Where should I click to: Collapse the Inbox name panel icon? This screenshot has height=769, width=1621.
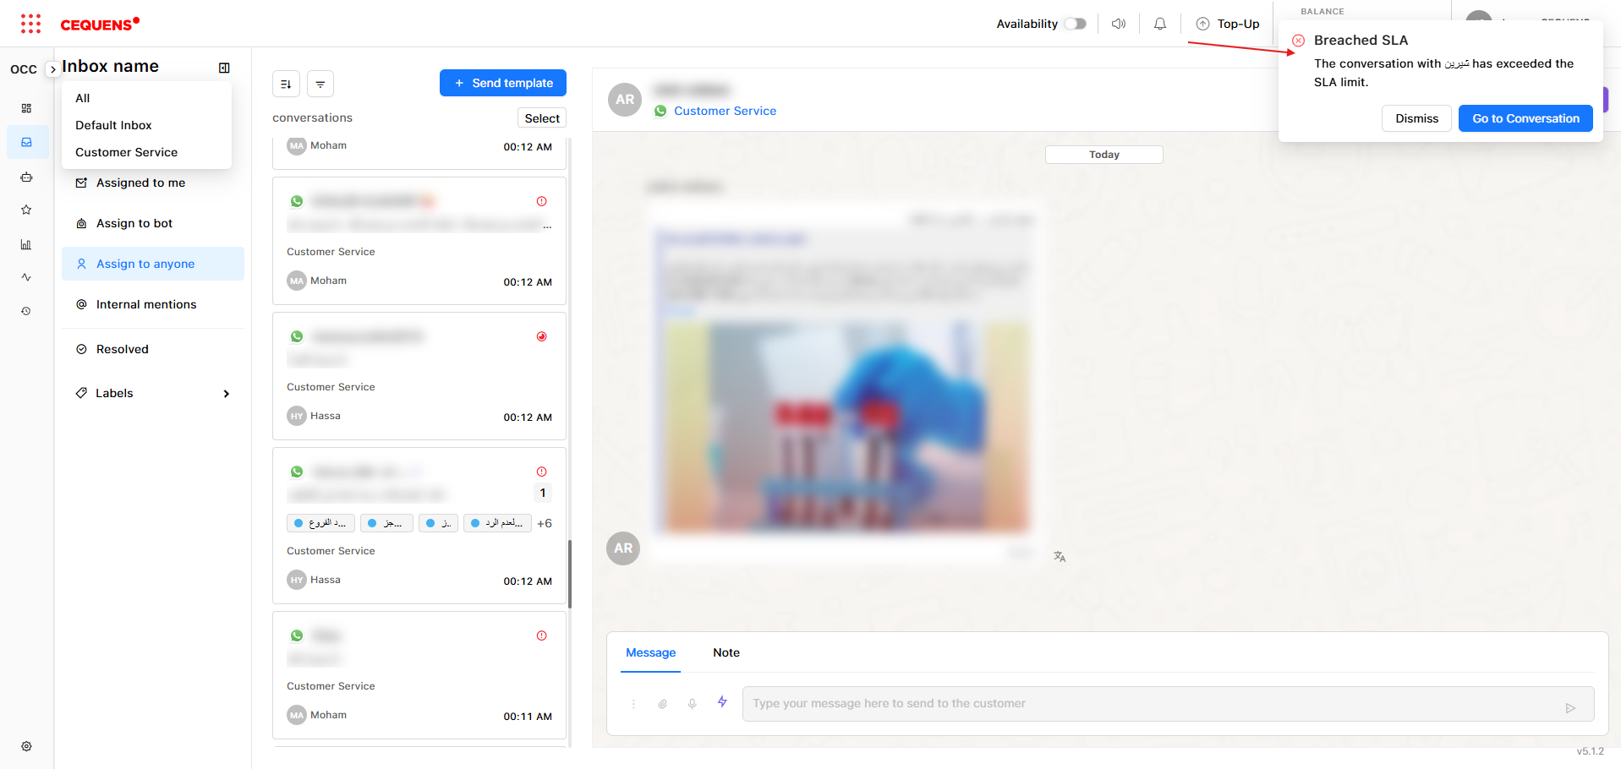[224, 68]
